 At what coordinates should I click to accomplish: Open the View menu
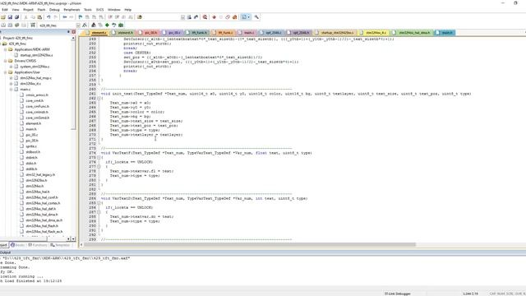coord(16,10)
